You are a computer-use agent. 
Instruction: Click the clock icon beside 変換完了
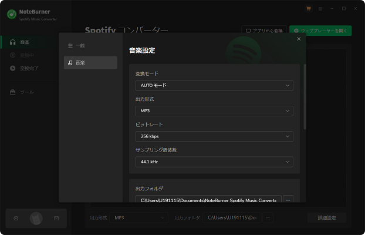12,68
